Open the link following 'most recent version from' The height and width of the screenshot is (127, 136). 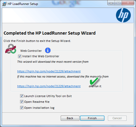click(49, 71)
